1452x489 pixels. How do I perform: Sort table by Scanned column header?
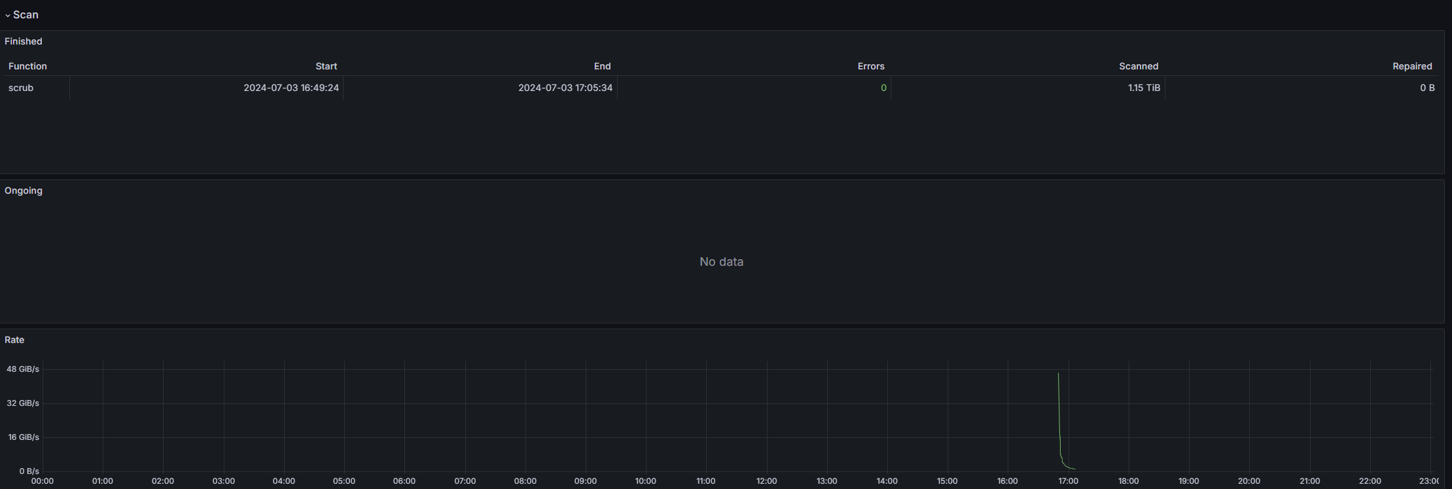coord(1138,66)
